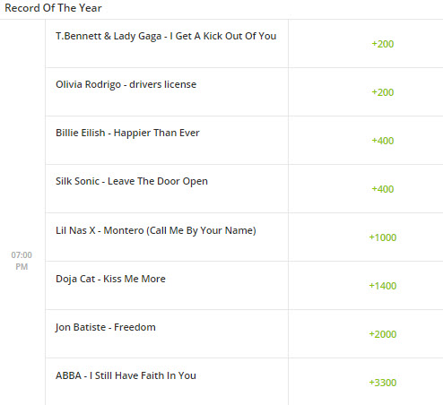Click the empty area of the Doja Cat row

(227, 296)
